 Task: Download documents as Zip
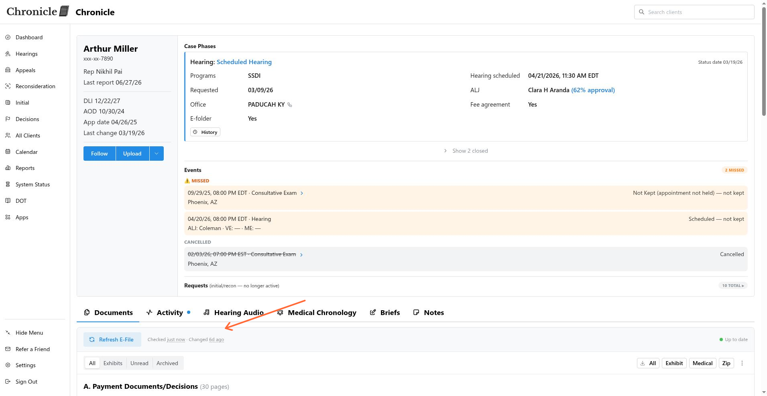(x=726, y=363)
